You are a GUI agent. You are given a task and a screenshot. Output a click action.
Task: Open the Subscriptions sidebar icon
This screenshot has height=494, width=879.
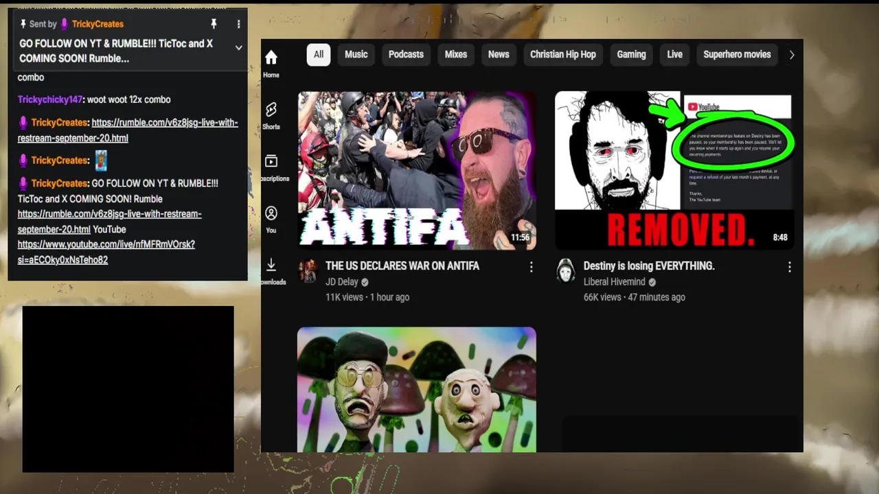(271, 161)
